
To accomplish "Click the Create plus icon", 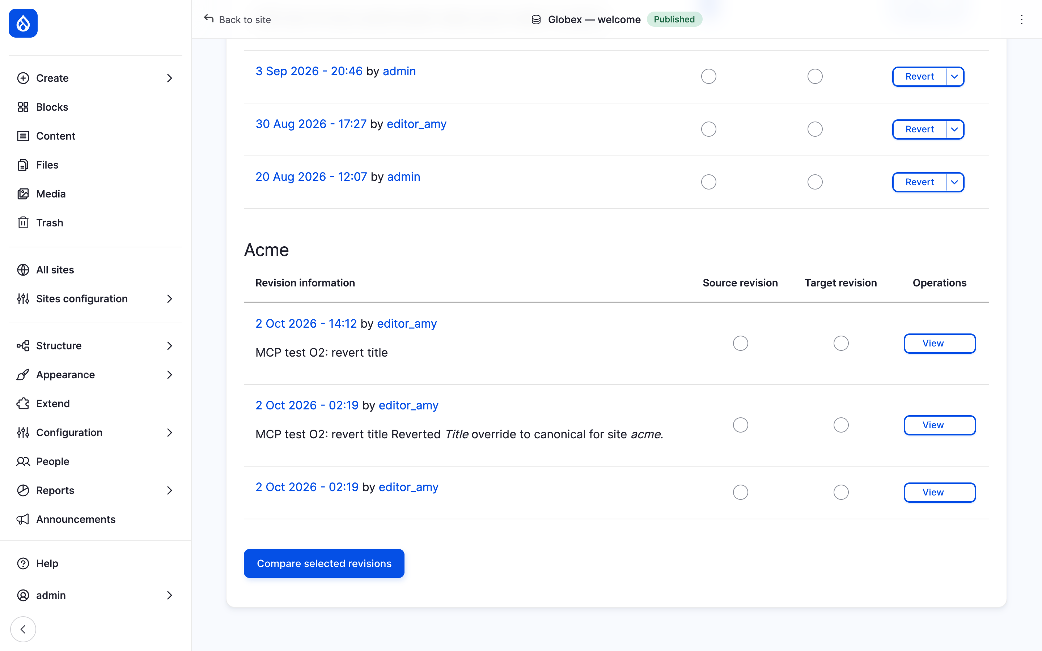I will (x=23, y=78).
